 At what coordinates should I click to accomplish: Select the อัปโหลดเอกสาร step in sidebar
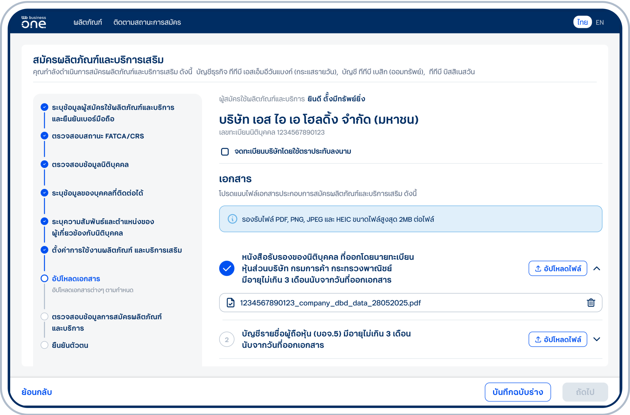[76, 279]
